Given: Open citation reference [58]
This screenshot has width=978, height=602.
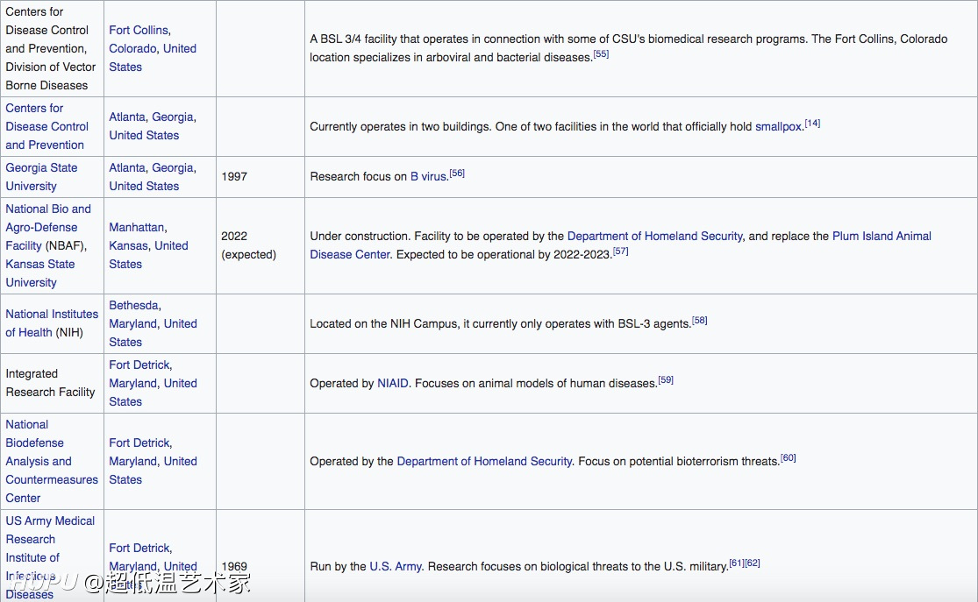Looking at the screenshot, I should click(x=700, y=321).
